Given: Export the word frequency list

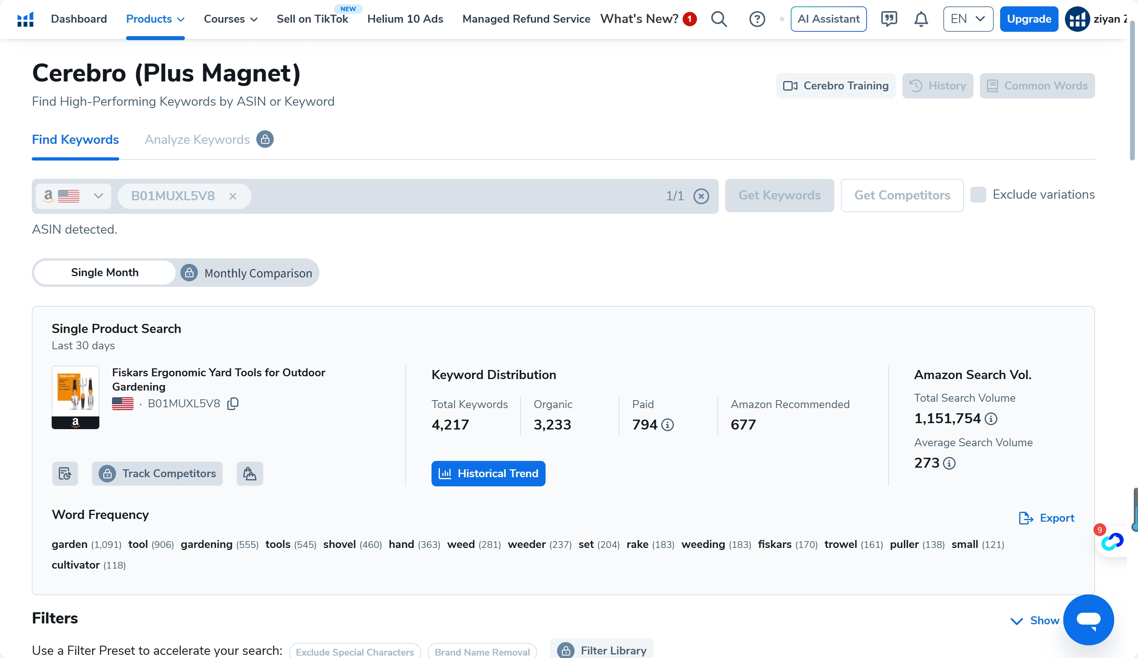Looking at the screenshot, I should (1046, 518).
